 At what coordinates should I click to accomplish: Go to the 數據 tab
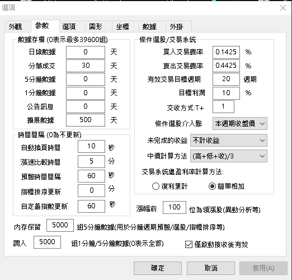149,26
